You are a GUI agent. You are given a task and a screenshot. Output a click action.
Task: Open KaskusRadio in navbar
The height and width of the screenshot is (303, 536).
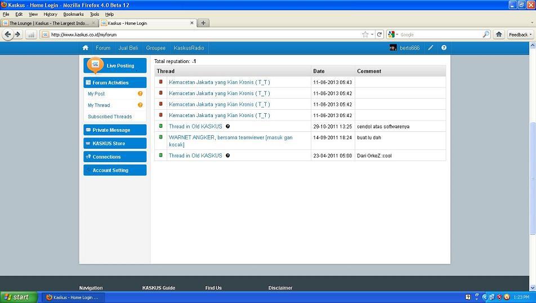click(189, 48)
